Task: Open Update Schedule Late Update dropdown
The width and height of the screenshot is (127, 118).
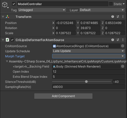Action: tap(89, 51)
